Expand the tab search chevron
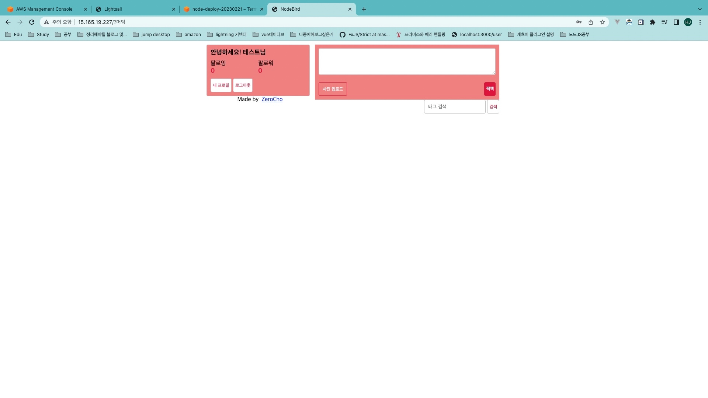 pyautogui.click(x=700, y=9)
